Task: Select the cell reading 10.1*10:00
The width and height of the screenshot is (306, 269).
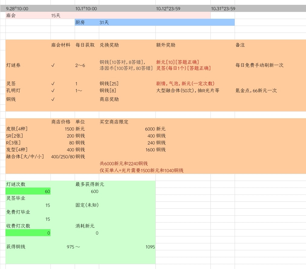Action: [86, 8]
